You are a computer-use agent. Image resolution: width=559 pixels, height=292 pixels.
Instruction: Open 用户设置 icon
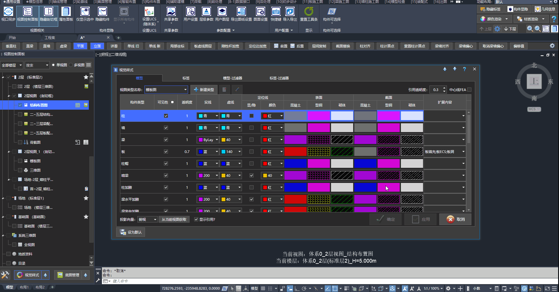pos(191,14)
